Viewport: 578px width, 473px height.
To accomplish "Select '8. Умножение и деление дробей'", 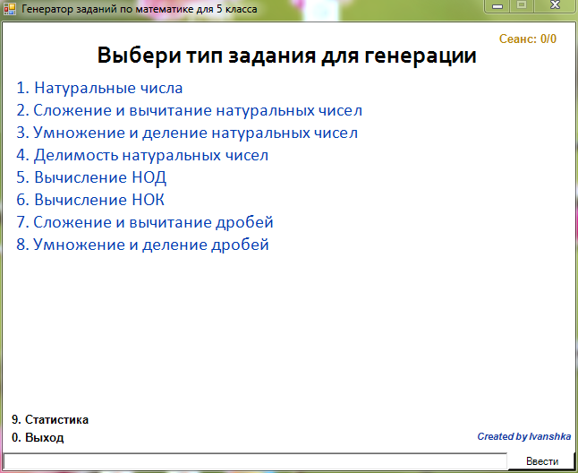I will (x=142, y=245).
